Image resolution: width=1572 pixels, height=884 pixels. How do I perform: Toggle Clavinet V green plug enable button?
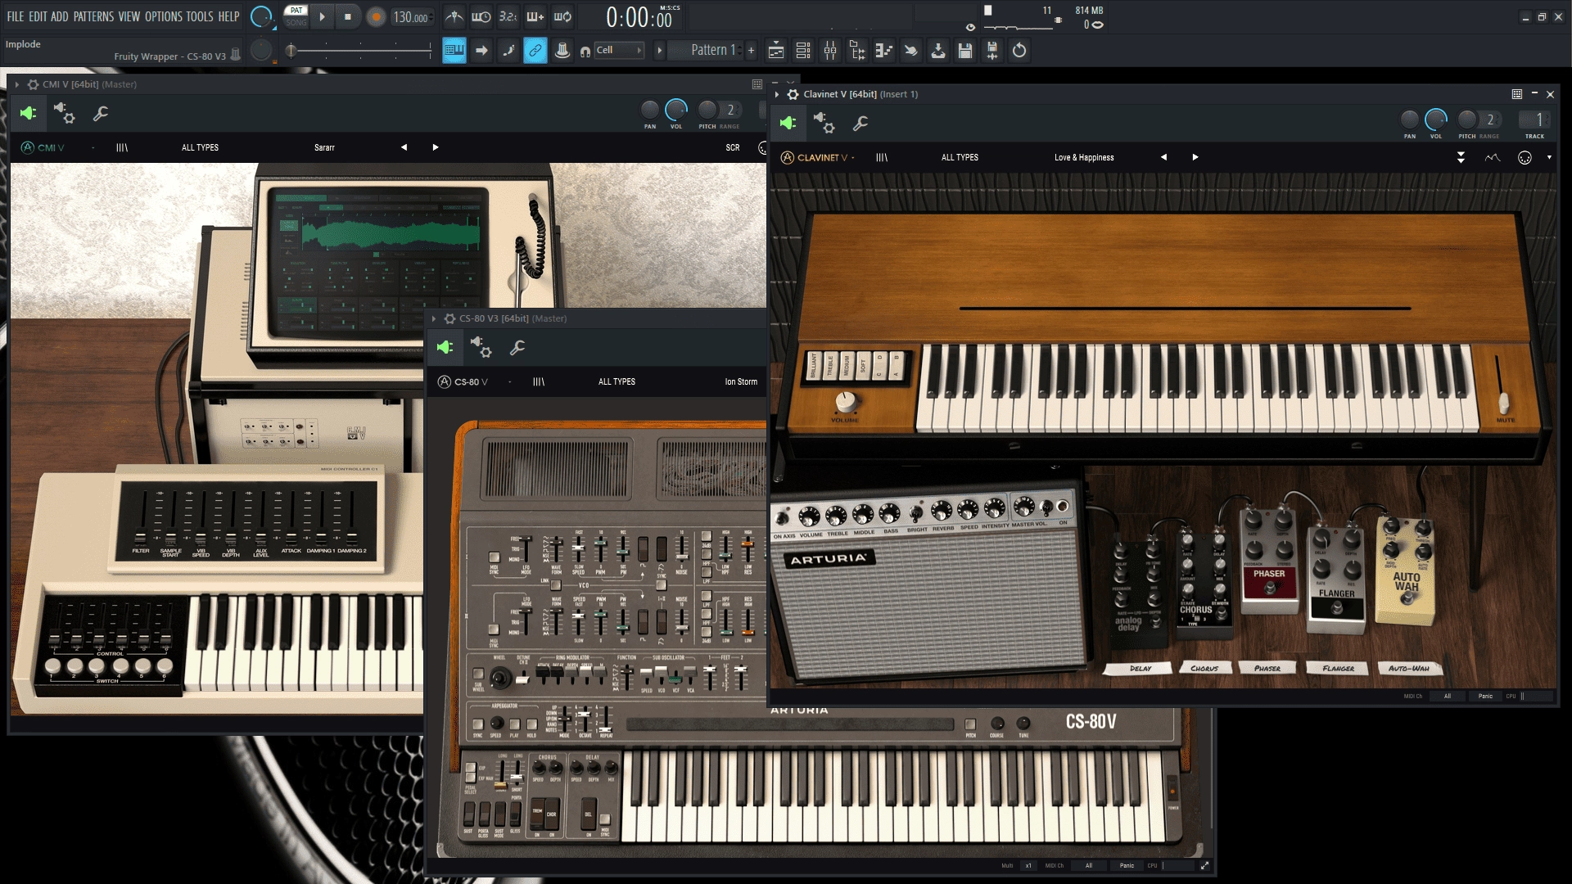[788, 124]
